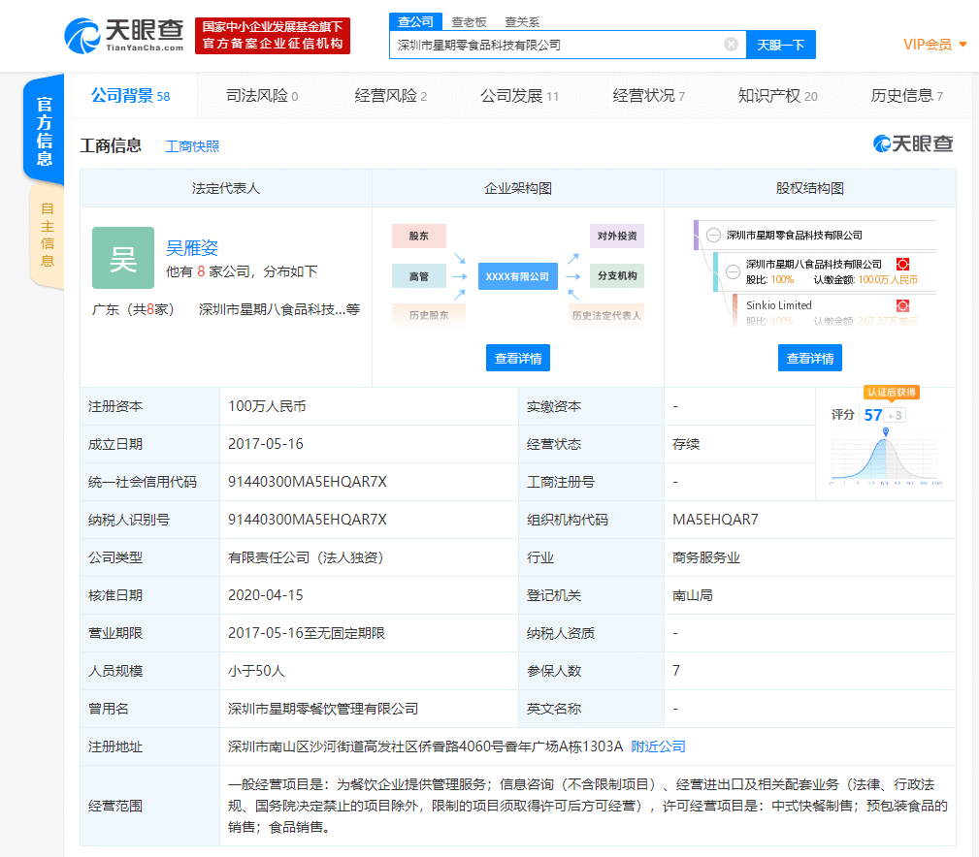The height and width of the screenshot is (857, 979).
Task: Click 查看详情 under 企业架构图
Action: 517,358
